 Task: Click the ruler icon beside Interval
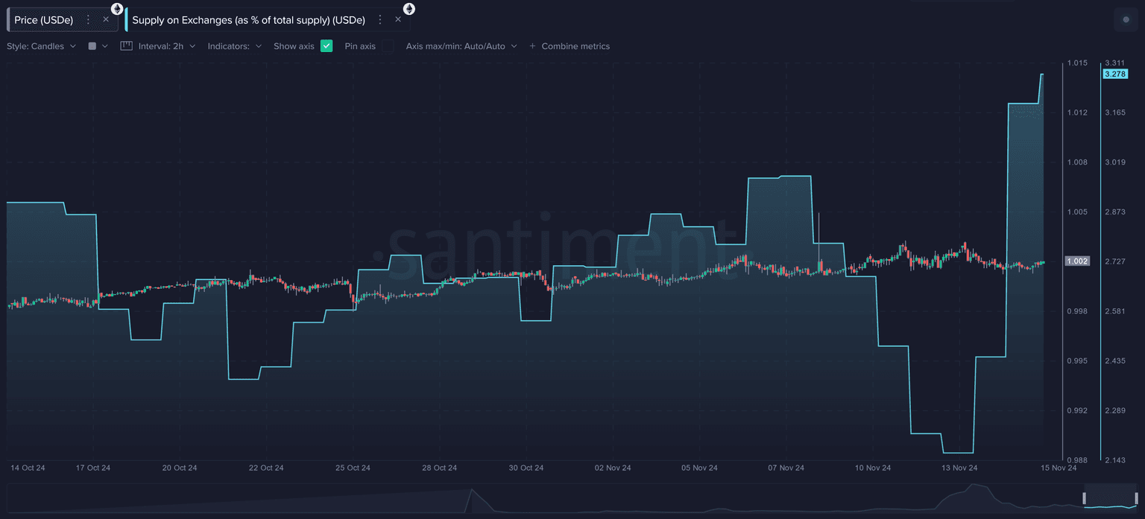126,46
